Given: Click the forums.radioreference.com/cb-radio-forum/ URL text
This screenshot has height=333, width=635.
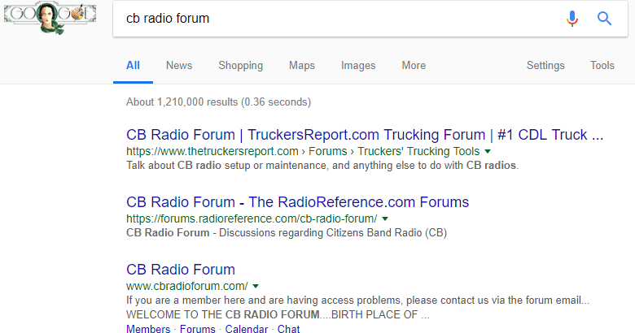Looking at the screenshot, I should [x=252, y=219].
